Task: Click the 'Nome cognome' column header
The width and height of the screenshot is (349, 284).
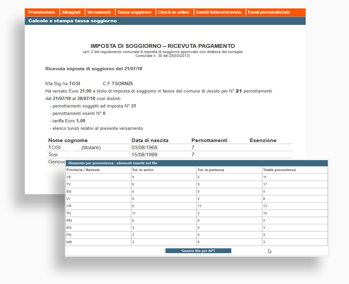Action: point(68,140)
